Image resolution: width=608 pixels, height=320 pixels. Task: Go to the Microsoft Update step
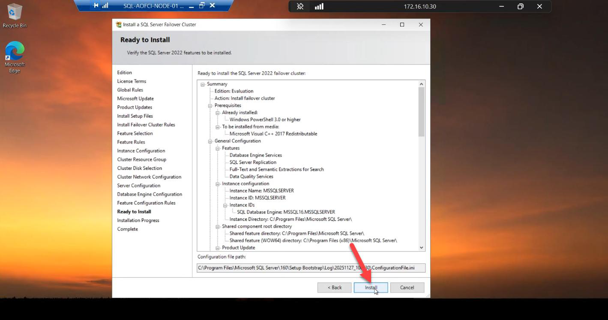pos(135,99)
